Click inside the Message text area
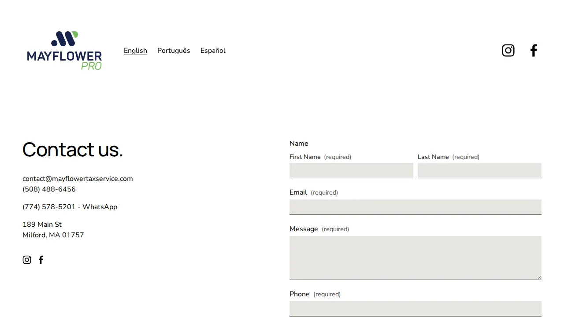This screenshot has height=317, width=564. click(416, 258)
